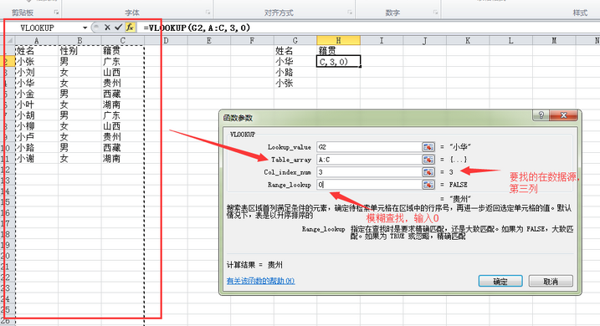The width and height of the screenshot is (600, 326).
Task: Select highlighted column H header
Action: coord(338,40)
